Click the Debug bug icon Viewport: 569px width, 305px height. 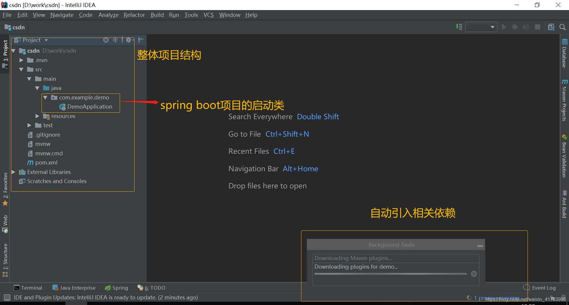[x=515, y=27]
